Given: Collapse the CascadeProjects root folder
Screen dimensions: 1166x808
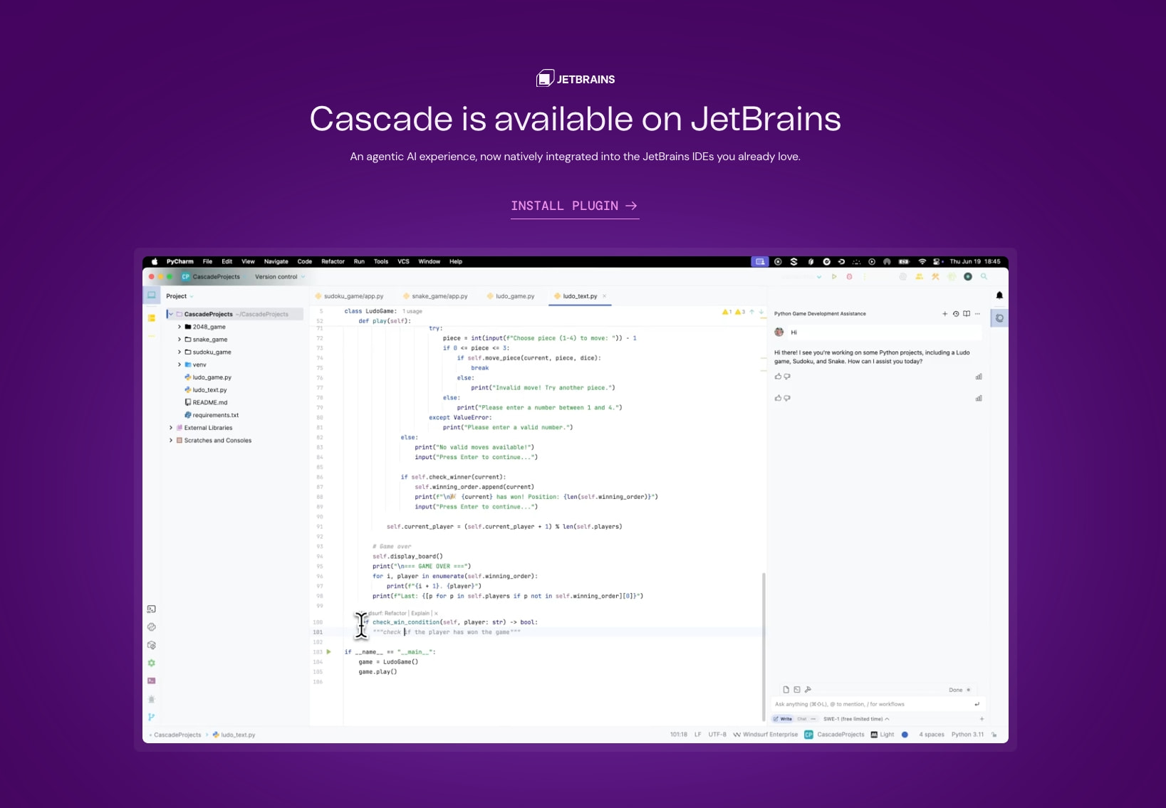Looking at the screenshot, I should click(171, 314).
